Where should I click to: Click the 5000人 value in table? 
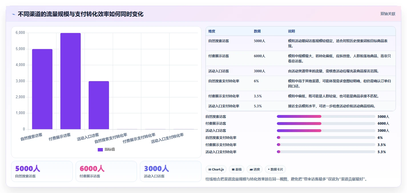[259, 41]
